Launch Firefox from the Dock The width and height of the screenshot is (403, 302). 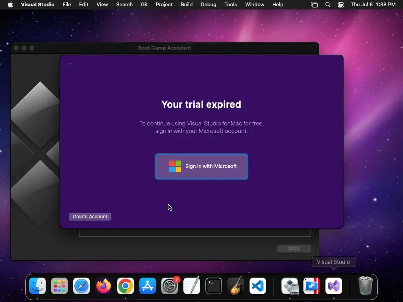pos(104,286)
